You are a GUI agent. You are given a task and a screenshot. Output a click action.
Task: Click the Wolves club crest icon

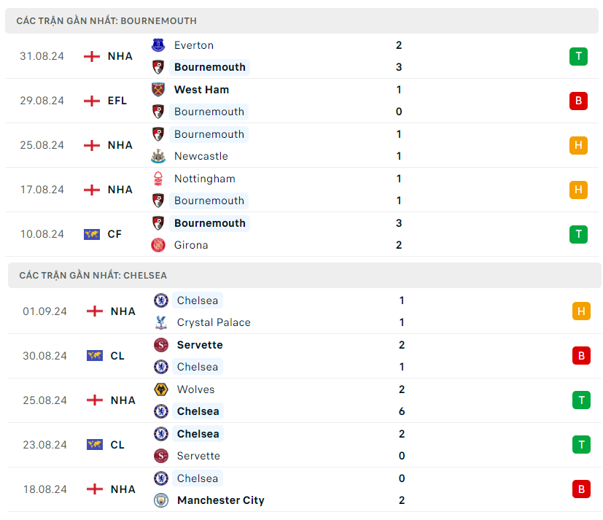[x=161, y=389]
